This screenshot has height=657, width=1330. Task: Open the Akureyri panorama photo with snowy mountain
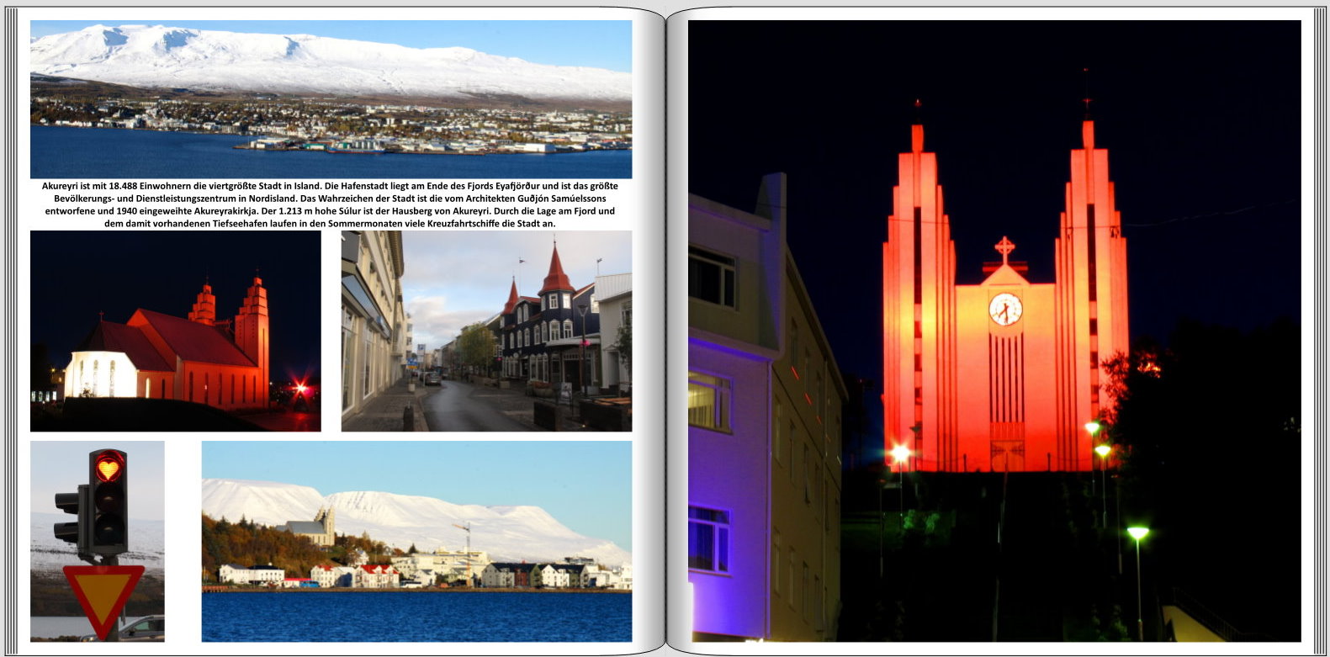331,98
